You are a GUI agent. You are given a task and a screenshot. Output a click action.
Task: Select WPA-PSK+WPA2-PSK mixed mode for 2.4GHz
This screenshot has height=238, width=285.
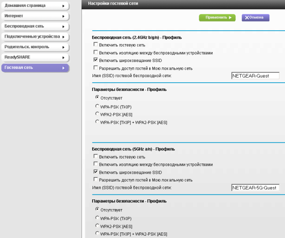coord(97,122)
